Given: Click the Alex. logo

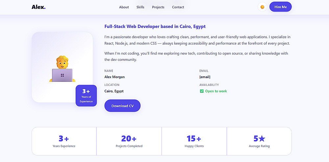Looking at the screenshot, I should point(38,7).
